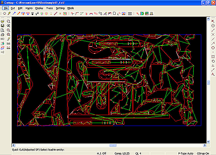Expand the Display menu
Image resolution: width=216 pixels, height=155 pixels.
[x=39, y=8]
